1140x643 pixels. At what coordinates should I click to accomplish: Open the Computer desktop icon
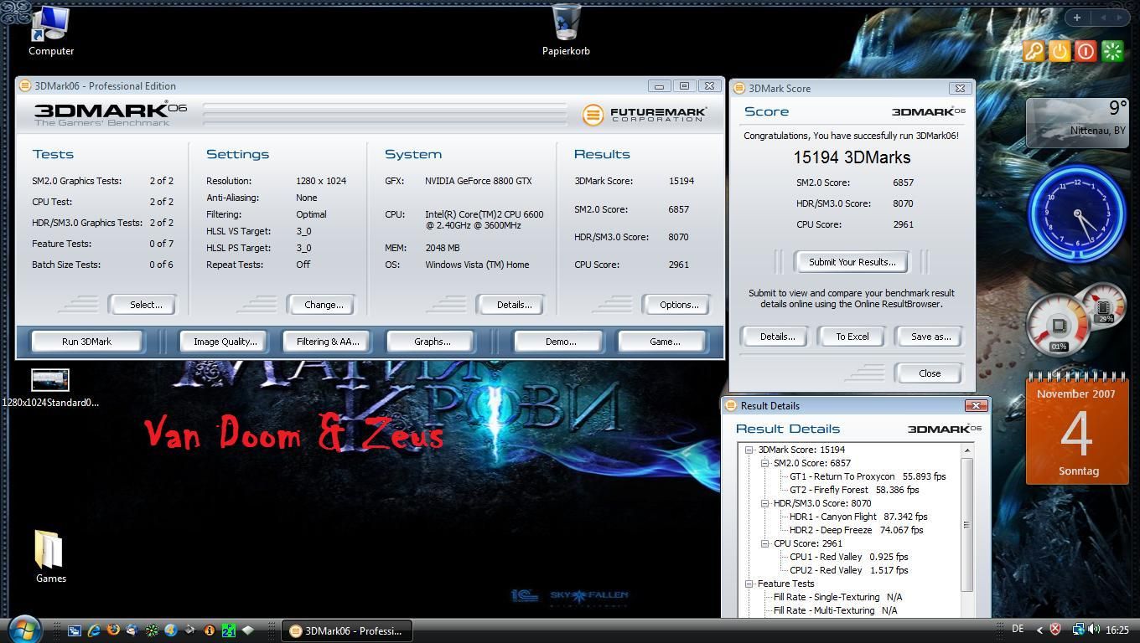(x=50, y=30)
